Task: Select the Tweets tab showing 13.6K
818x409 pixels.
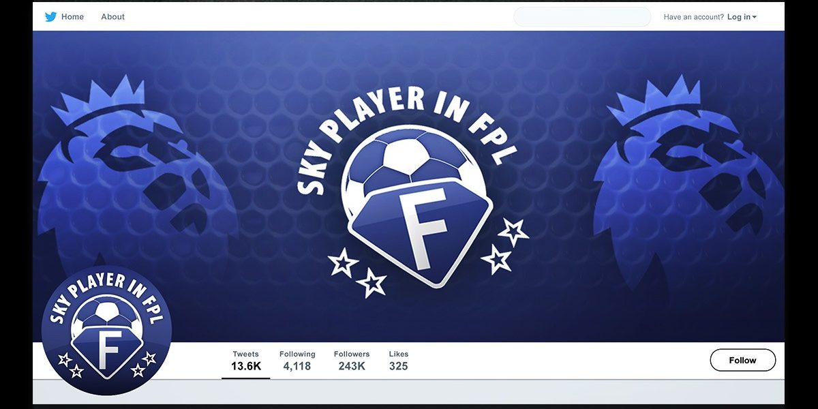Action: (245, 361)
